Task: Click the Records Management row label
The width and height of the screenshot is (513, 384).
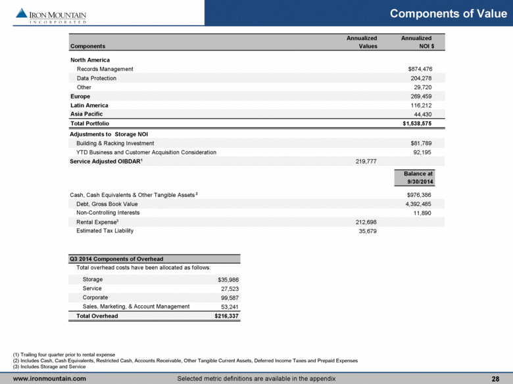Action: (105, 69)
